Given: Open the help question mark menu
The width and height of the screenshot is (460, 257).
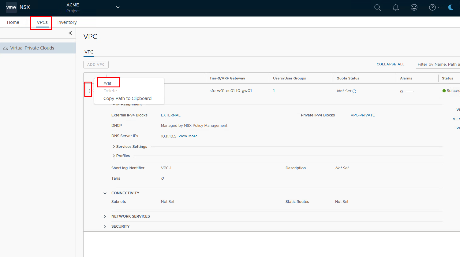Looking at the screenshot, I should point(433,8).
